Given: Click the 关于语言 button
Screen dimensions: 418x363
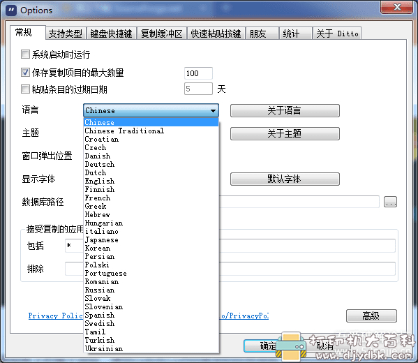Looking at the screenshot, I should coord(285,110).
